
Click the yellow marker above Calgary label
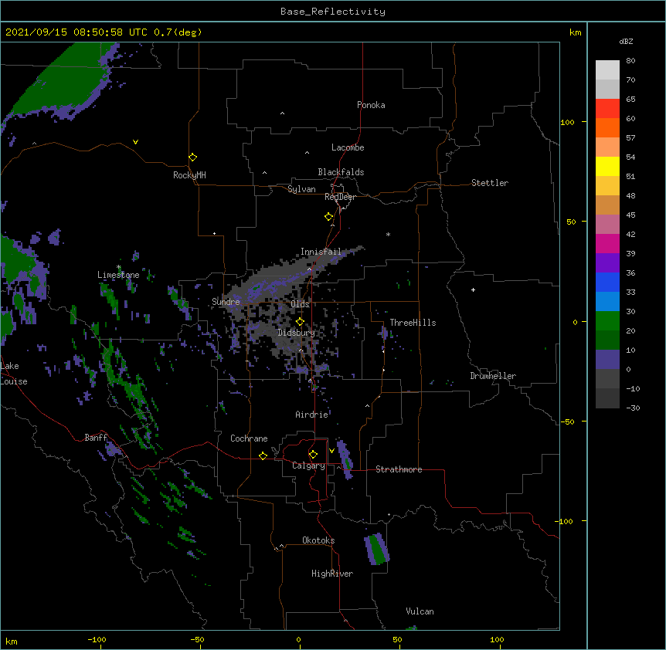point(313,455)
